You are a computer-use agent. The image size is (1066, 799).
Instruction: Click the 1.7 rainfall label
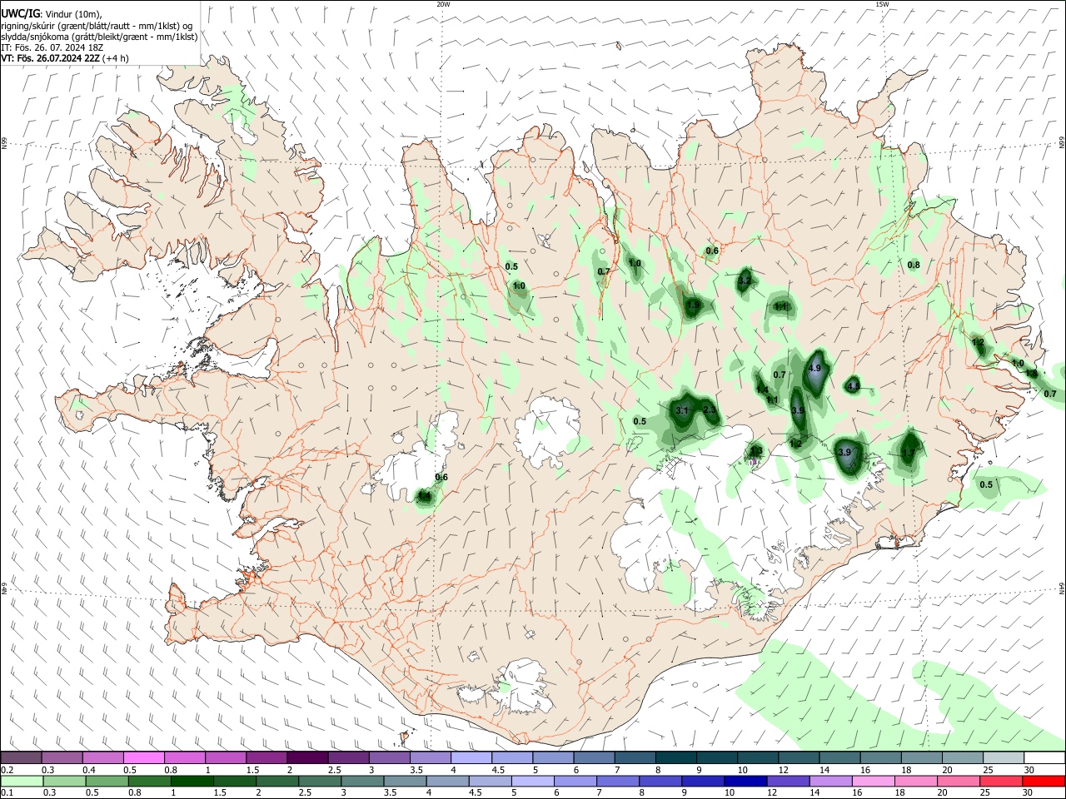(x=909, y=453)
